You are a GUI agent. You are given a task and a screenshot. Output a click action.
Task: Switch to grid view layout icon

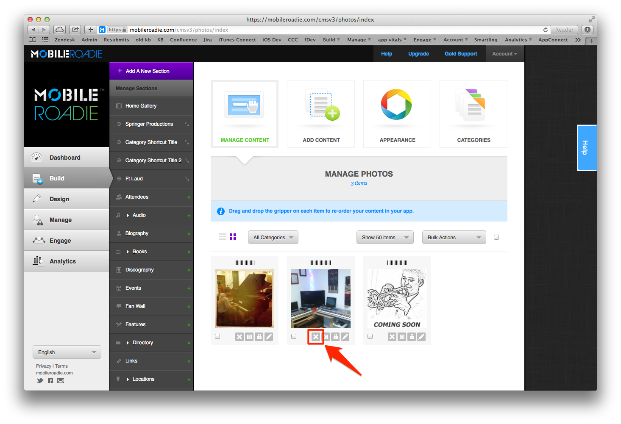pos(233,237)
